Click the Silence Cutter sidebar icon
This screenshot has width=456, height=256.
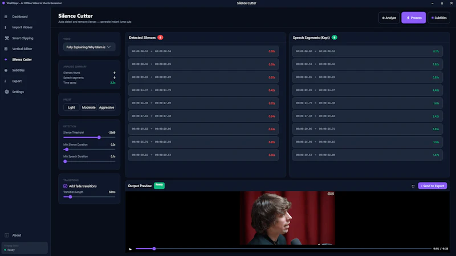[x=6, y=60]
